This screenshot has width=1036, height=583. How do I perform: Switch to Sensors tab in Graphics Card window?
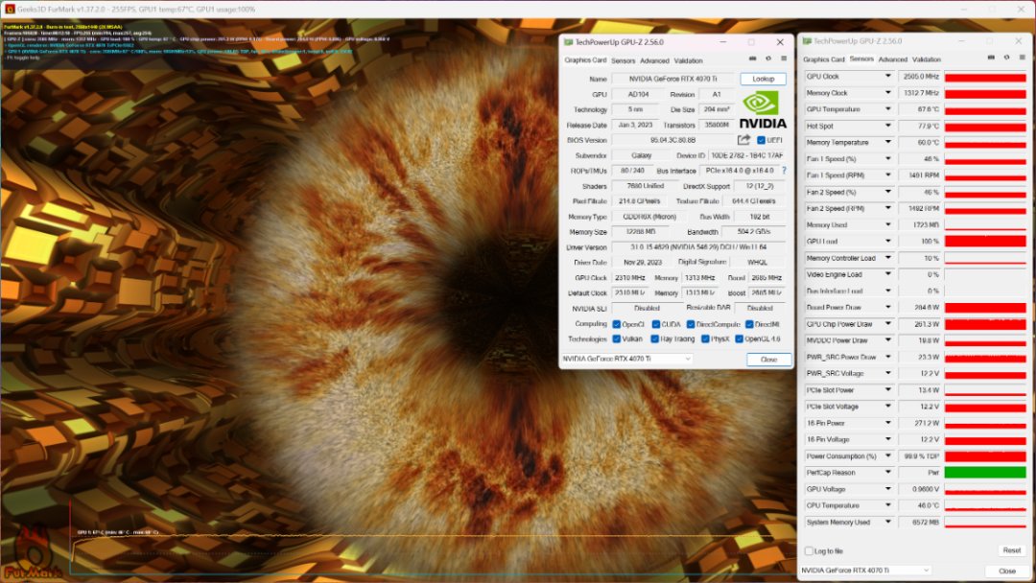coord(624,60)
